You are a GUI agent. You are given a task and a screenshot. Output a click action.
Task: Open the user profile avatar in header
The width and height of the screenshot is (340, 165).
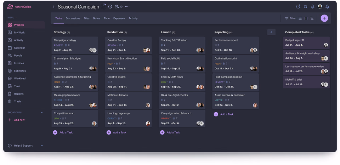click(x=320, y=7)
